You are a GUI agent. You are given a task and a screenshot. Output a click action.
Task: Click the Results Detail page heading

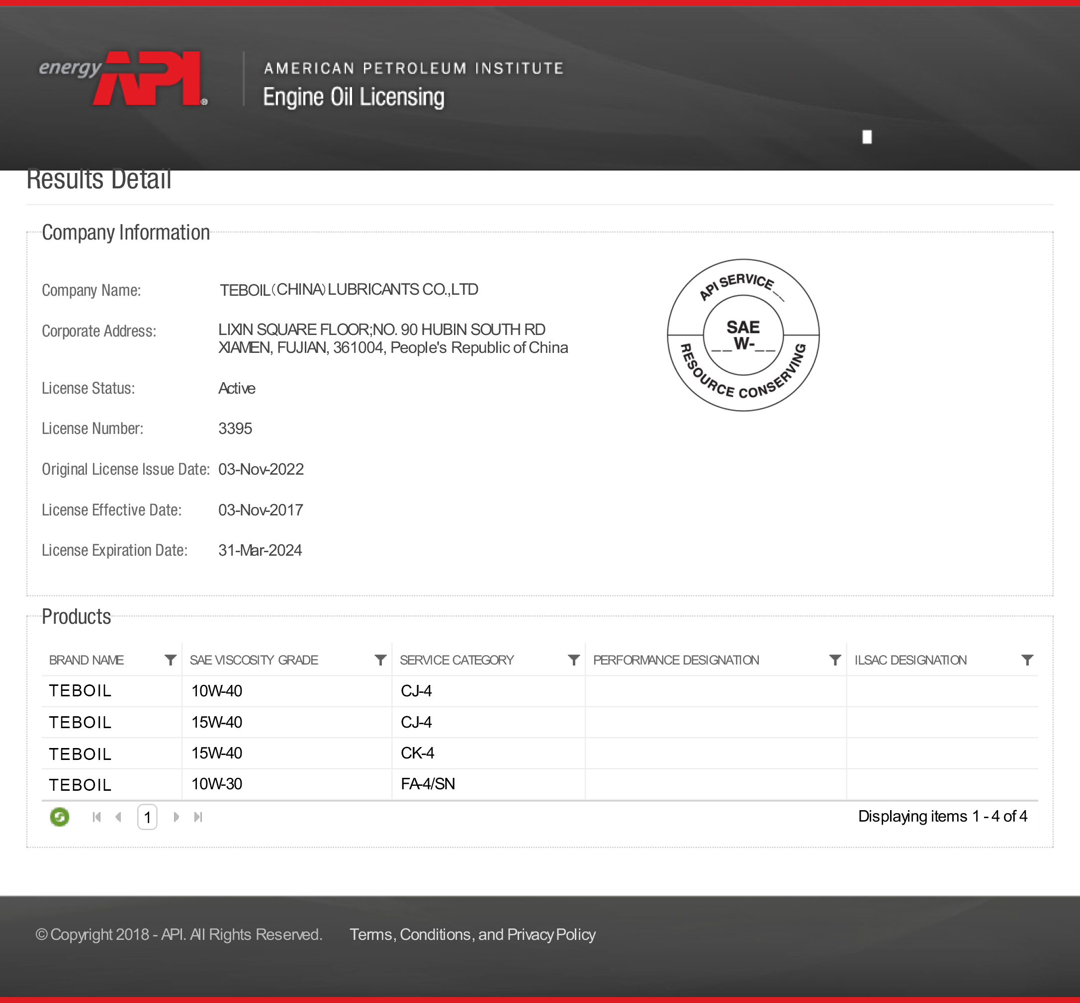[x=99, y=179]
